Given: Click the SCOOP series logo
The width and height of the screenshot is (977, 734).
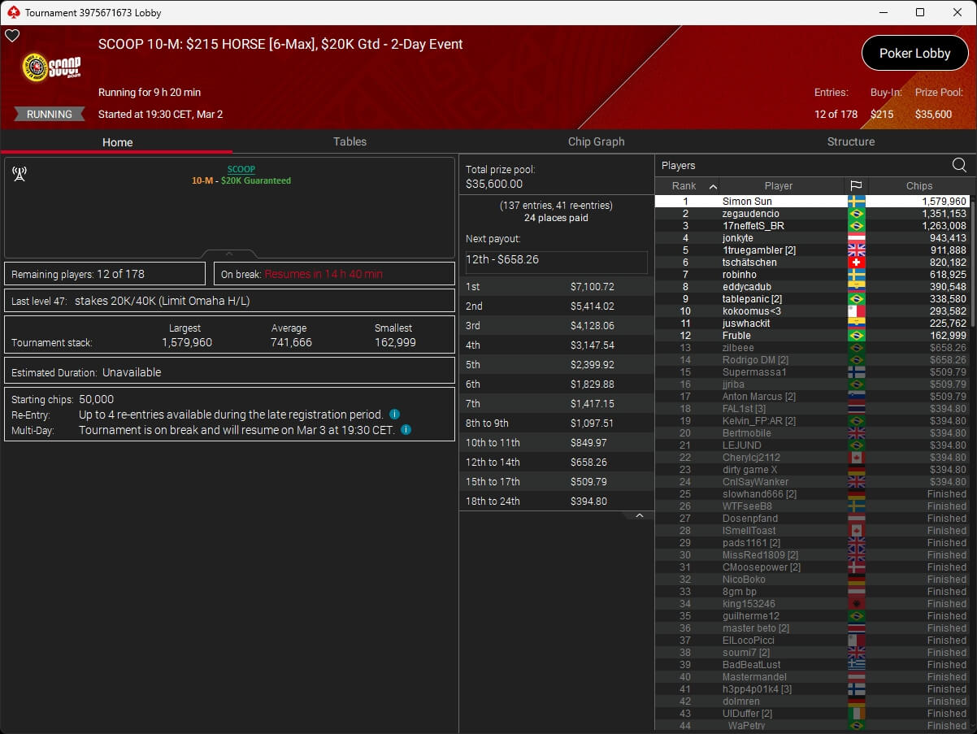Looking at the screenshot, I should 50,68.
